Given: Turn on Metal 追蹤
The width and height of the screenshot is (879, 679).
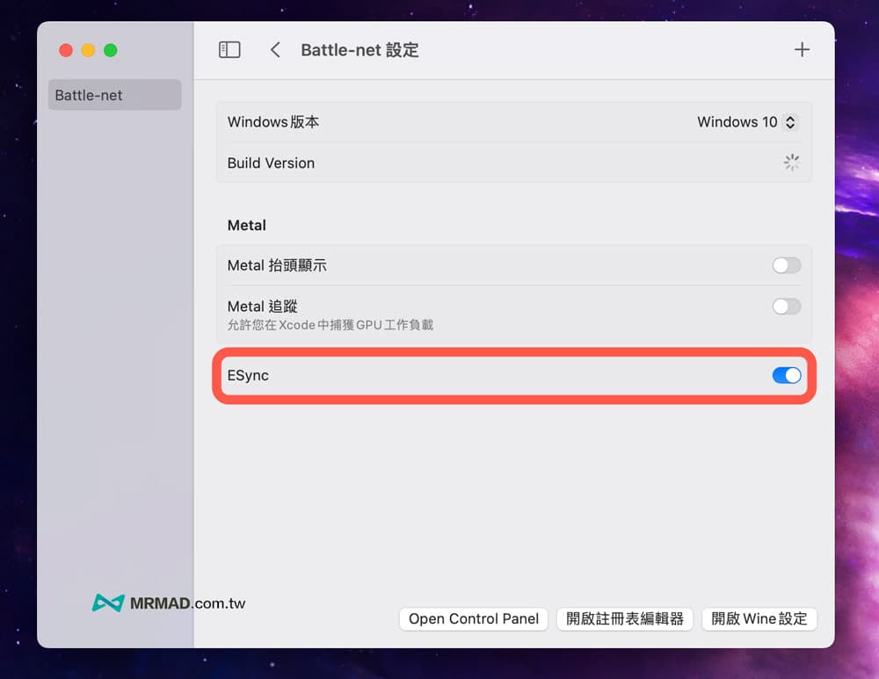Looking at the screenshot, I should [786, 307].
